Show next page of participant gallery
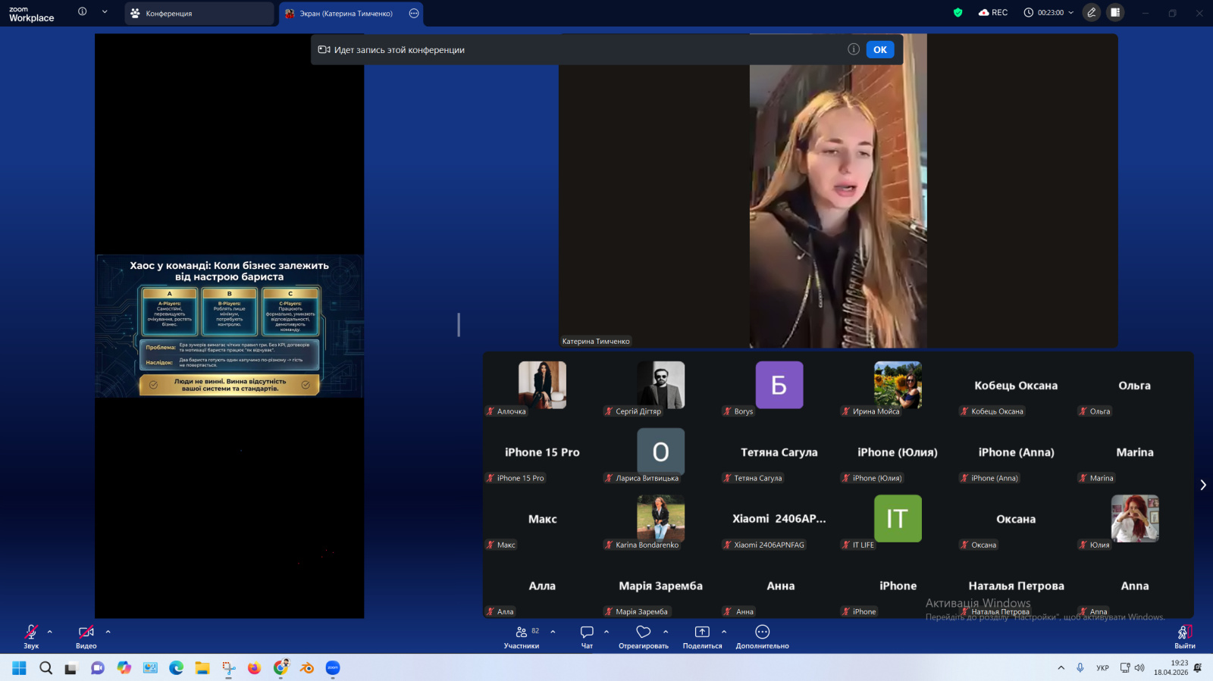1213x681 pixels. 1202,485
